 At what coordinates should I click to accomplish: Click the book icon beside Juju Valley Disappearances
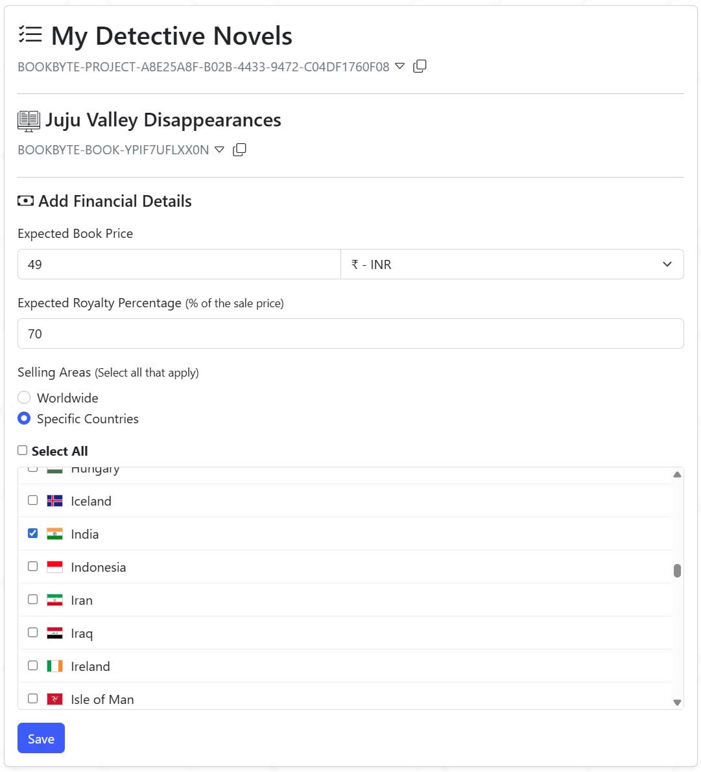(29, 121)
